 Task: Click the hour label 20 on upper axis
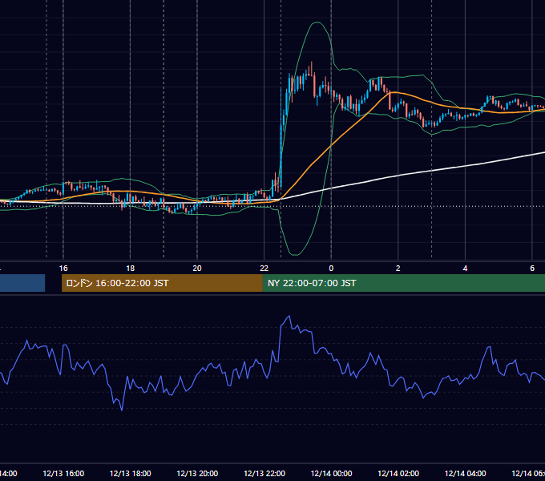(197, 268)
